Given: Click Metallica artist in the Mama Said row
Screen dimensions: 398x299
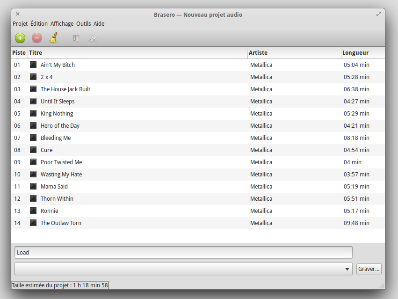Looking at the screenshot, I should (x=261, y=187).
